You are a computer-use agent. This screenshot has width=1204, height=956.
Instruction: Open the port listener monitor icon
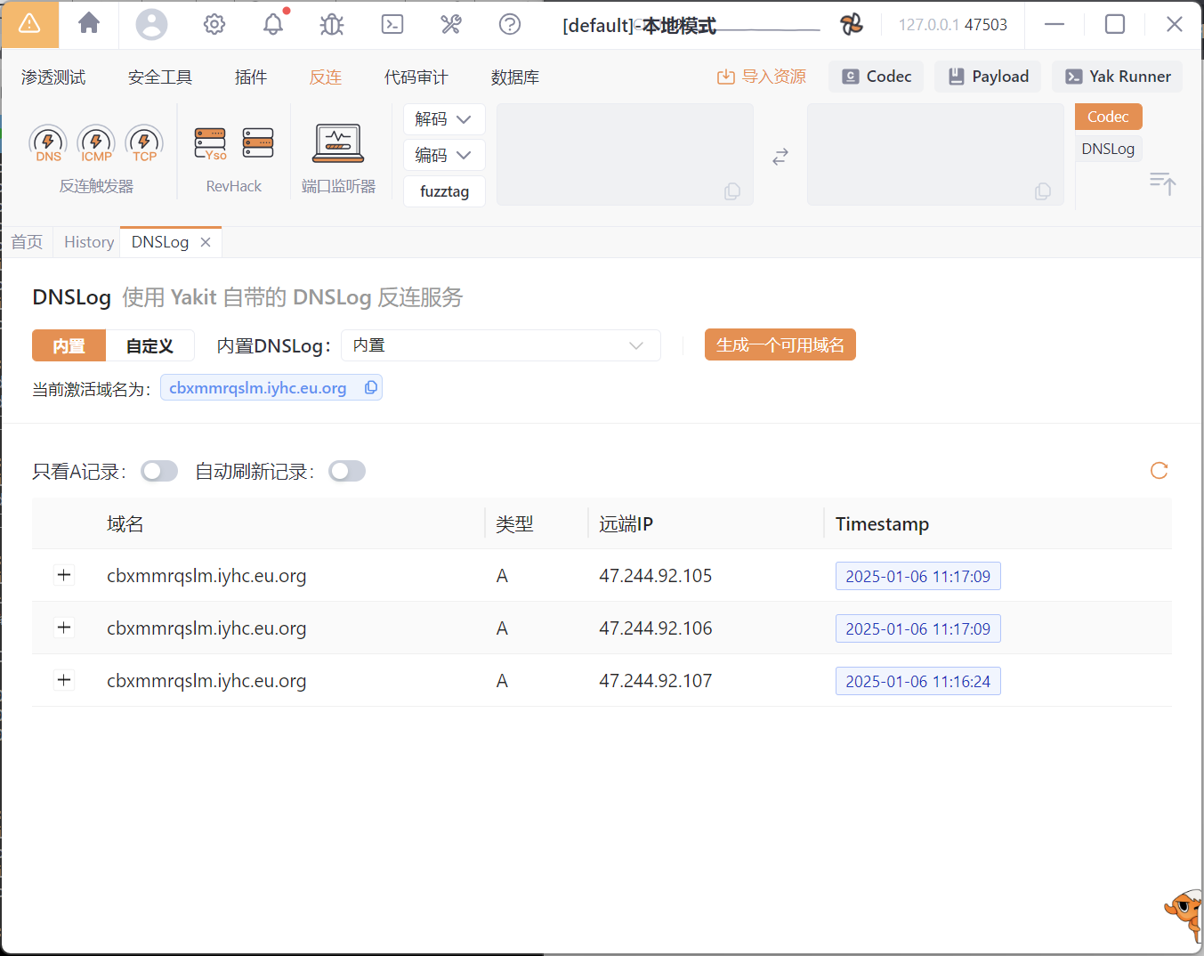click(338, 143)
